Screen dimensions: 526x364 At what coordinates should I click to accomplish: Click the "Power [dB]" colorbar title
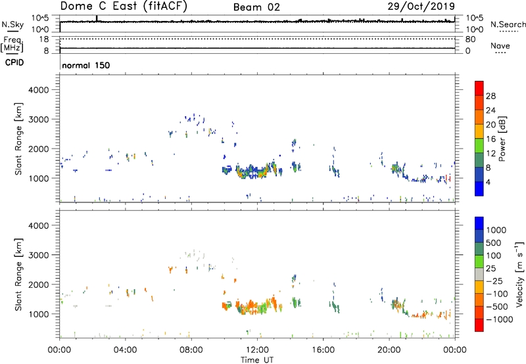[502, 139]
